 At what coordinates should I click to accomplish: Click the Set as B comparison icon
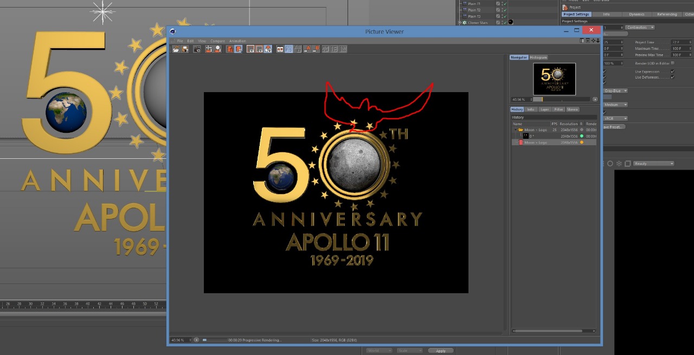click(316, 49)
